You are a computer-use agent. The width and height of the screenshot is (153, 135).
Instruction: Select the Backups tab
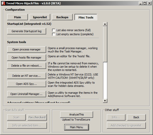[62, 17]
